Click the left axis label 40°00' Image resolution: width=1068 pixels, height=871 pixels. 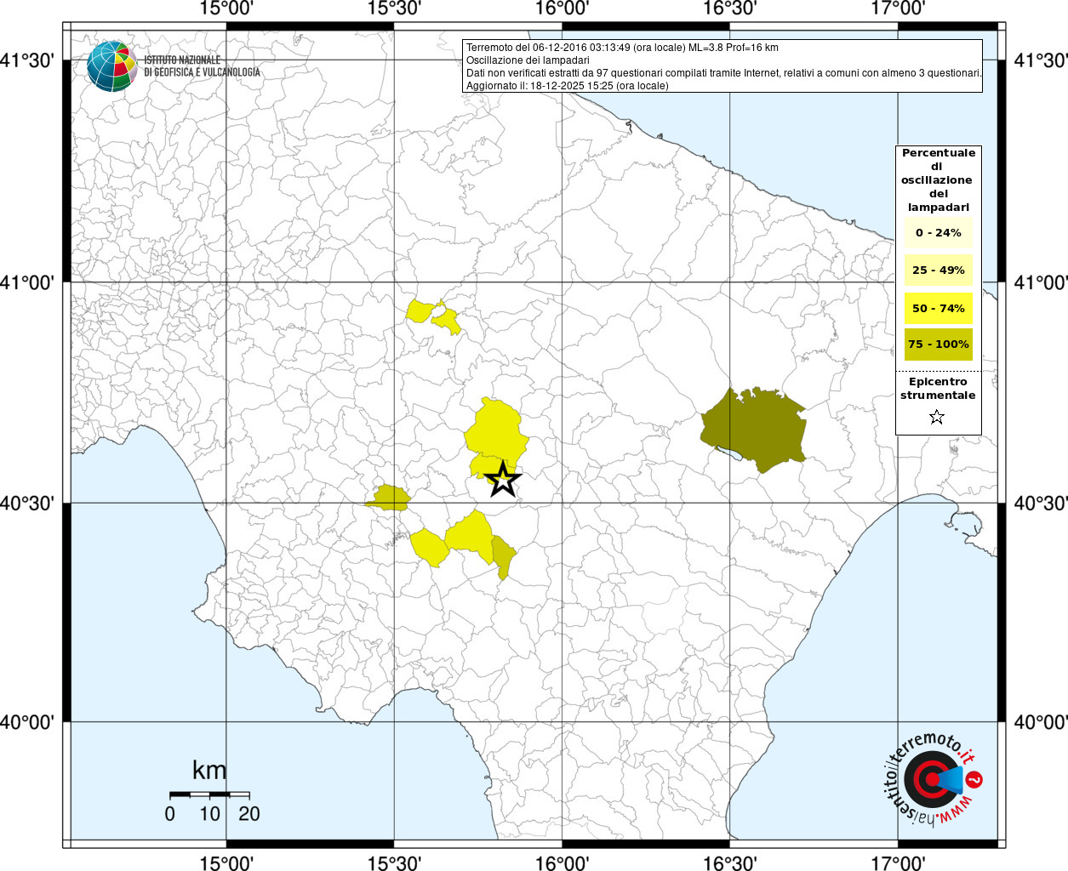(x=27, y=722)
